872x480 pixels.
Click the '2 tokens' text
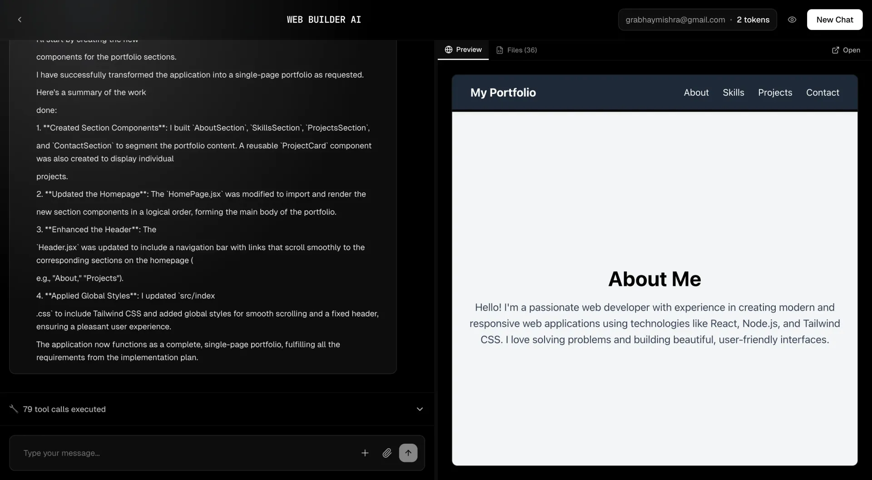(x=753, y=20)
